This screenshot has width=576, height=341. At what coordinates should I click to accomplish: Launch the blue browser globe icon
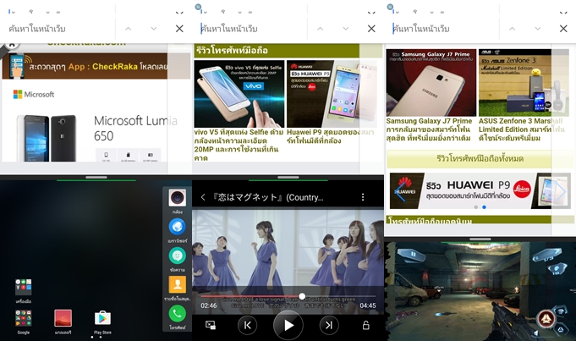pos(177,227)
